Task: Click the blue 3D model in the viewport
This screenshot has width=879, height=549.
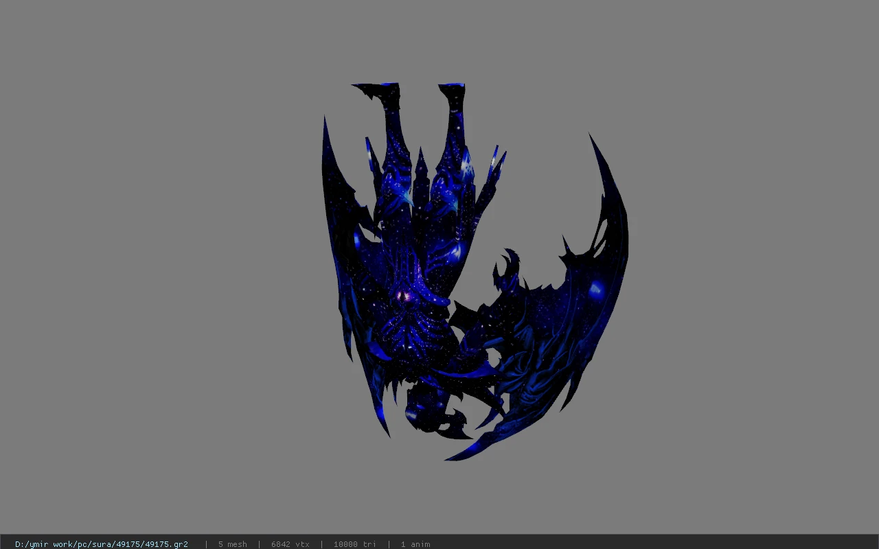Action: point(474,271)
